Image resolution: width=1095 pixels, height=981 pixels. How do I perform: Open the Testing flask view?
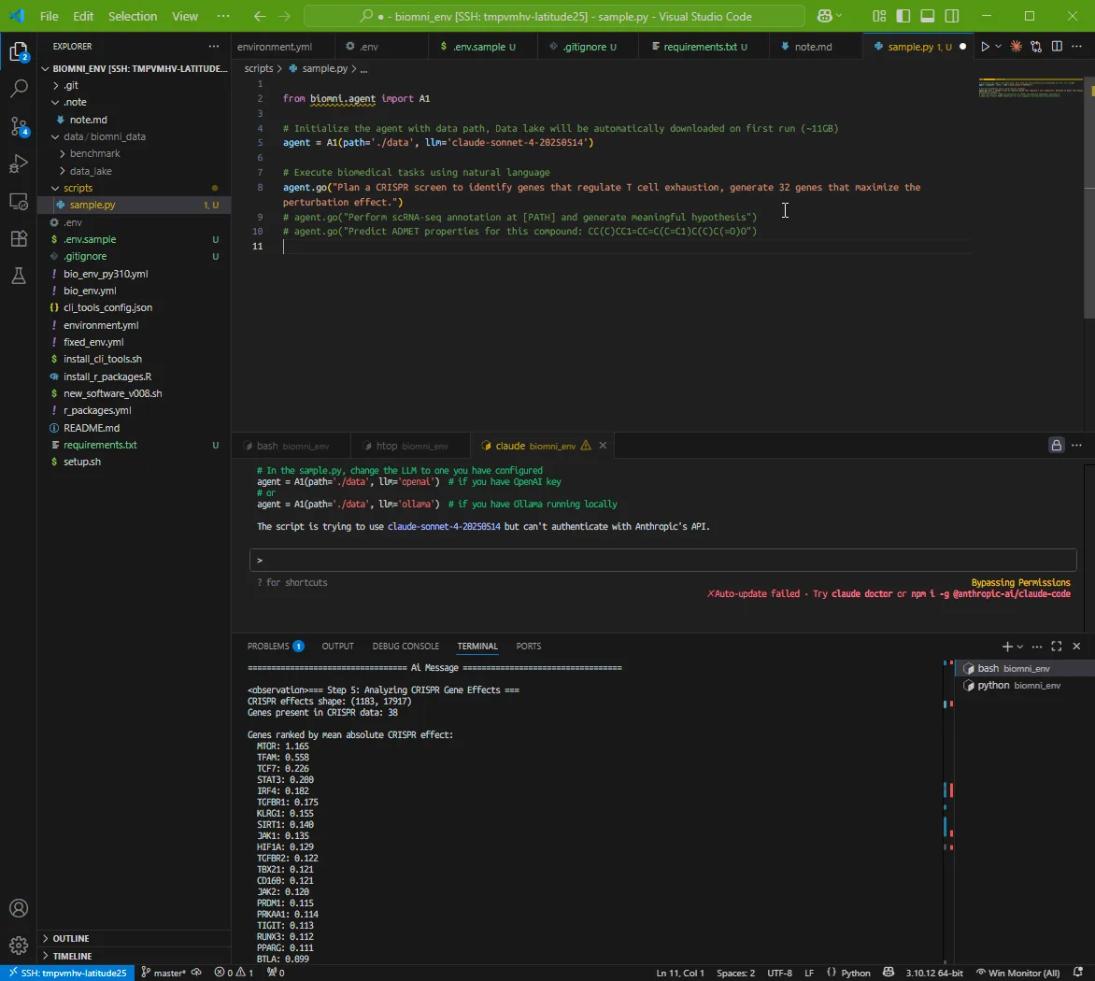pyautogui.click(x=19, y=276)
